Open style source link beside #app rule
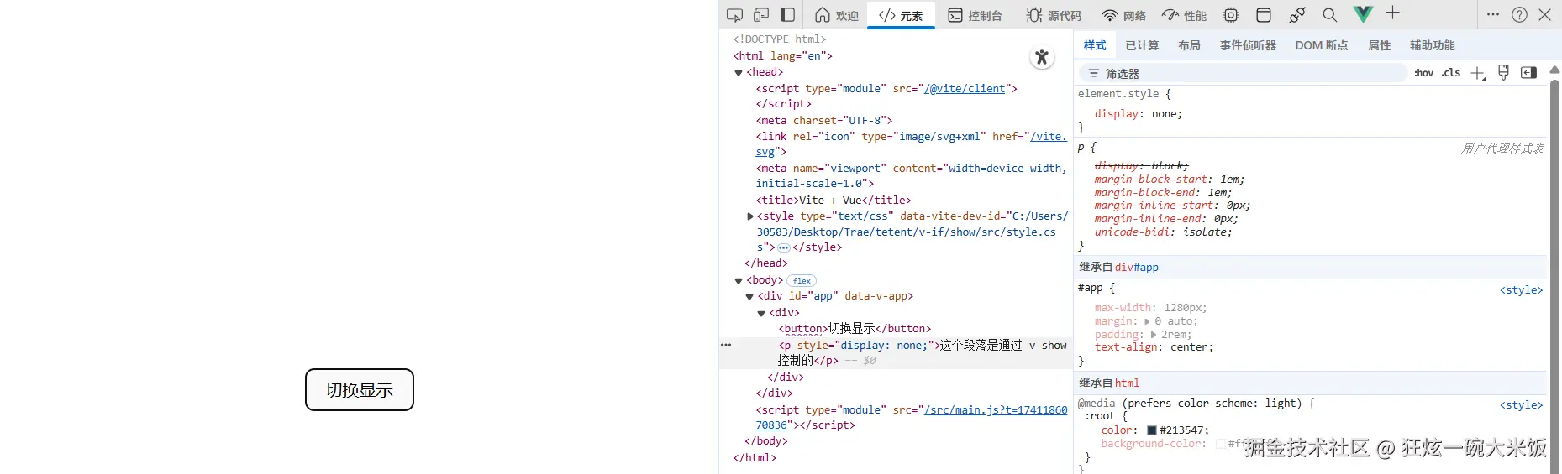Image resolution: width=1562 pixels, height=474 pixels. coord(1521,290)
